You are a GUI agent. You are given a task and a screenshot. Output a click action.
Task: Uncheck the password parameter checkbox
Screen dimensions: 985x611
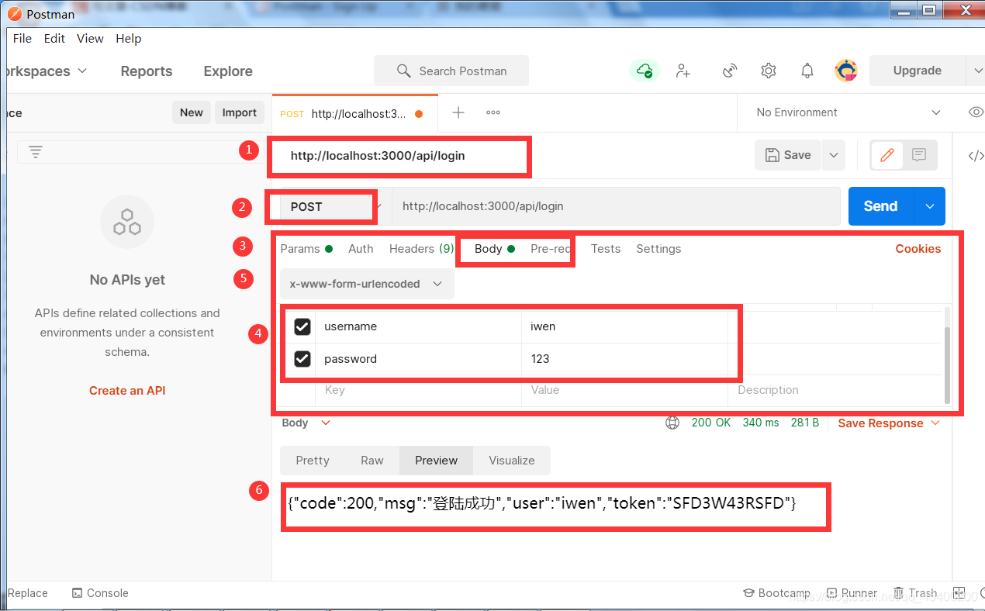coord(302,359)
